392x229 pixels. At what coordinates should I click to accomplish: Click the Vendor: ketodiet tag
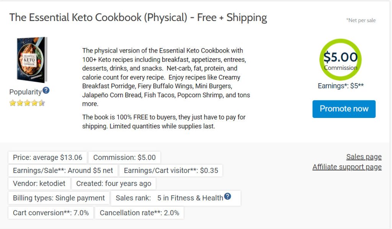(39, 184)
